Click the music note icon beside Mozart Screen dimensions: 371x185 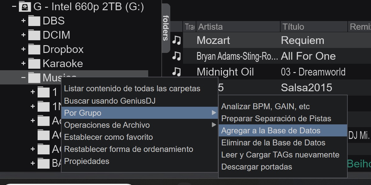coord(176,40)
